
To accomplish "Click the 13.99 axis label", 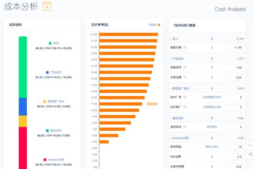I will (x=94, y=91).
